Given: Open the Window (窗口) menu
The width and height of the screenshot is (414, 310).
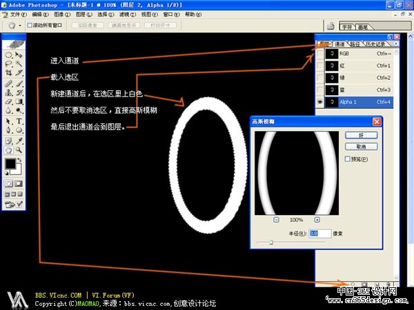Looking at the screenshot, I should click(171, 14).
